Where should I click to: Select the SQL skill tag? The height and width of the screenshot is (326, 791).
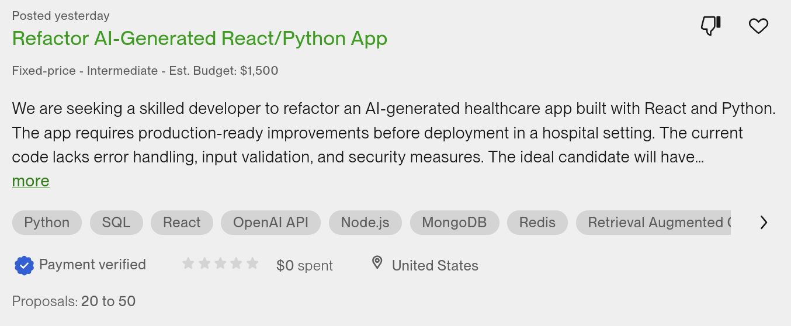116,223
